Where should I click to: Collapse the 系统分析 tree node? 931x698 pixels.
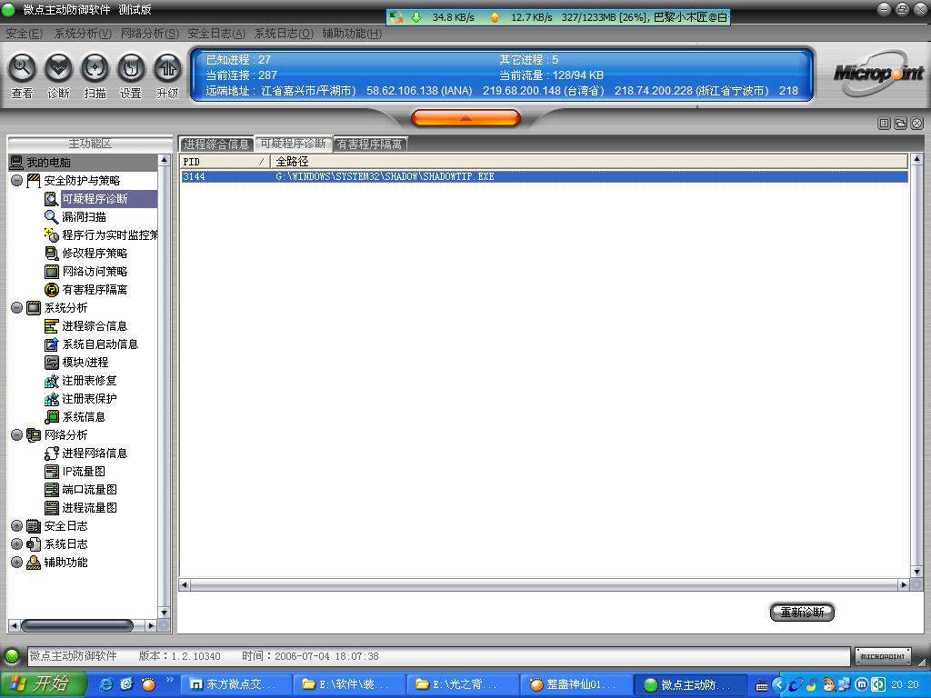(16, 307)
